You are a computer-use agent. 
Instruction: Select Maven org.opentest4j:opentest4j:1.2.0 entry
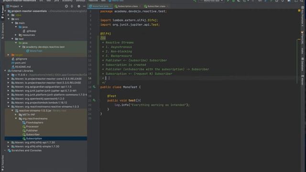pyautogui.click(x=40, y=99)
